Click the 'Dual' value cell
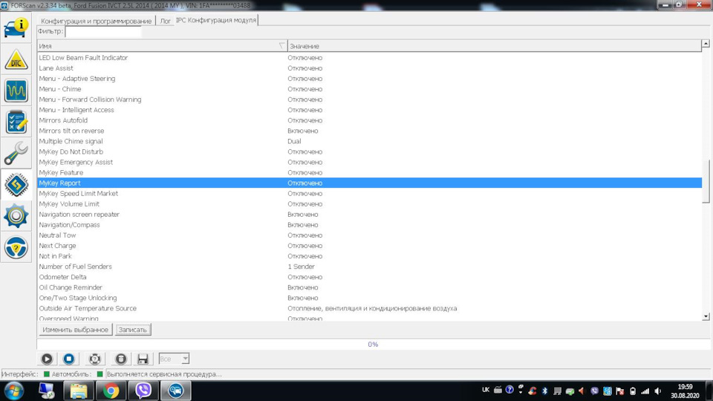The height and width of the screenshot is (401, 713). 294,141
